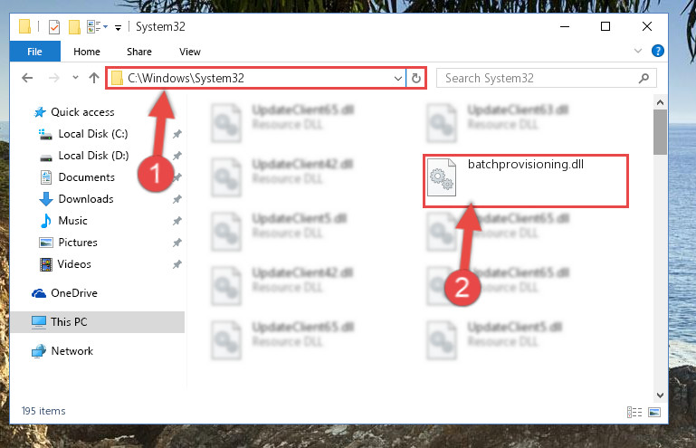696x448 pixels.
Task: Select the View ribbon tab
Action: coord(190,52)
